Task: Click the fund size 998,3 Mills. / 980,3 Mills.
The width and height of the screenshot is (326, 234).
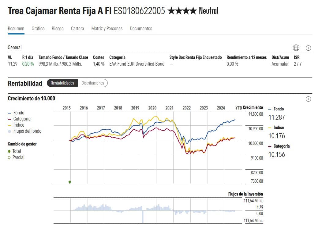Action: click(x=60, y=64)
